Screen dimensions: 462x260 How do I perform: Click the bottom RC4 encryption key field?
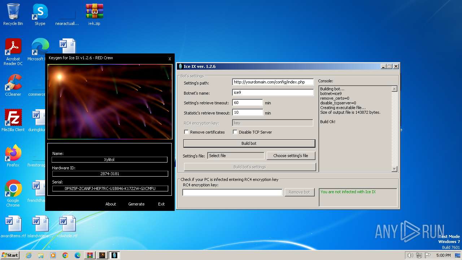coord(232,192)
